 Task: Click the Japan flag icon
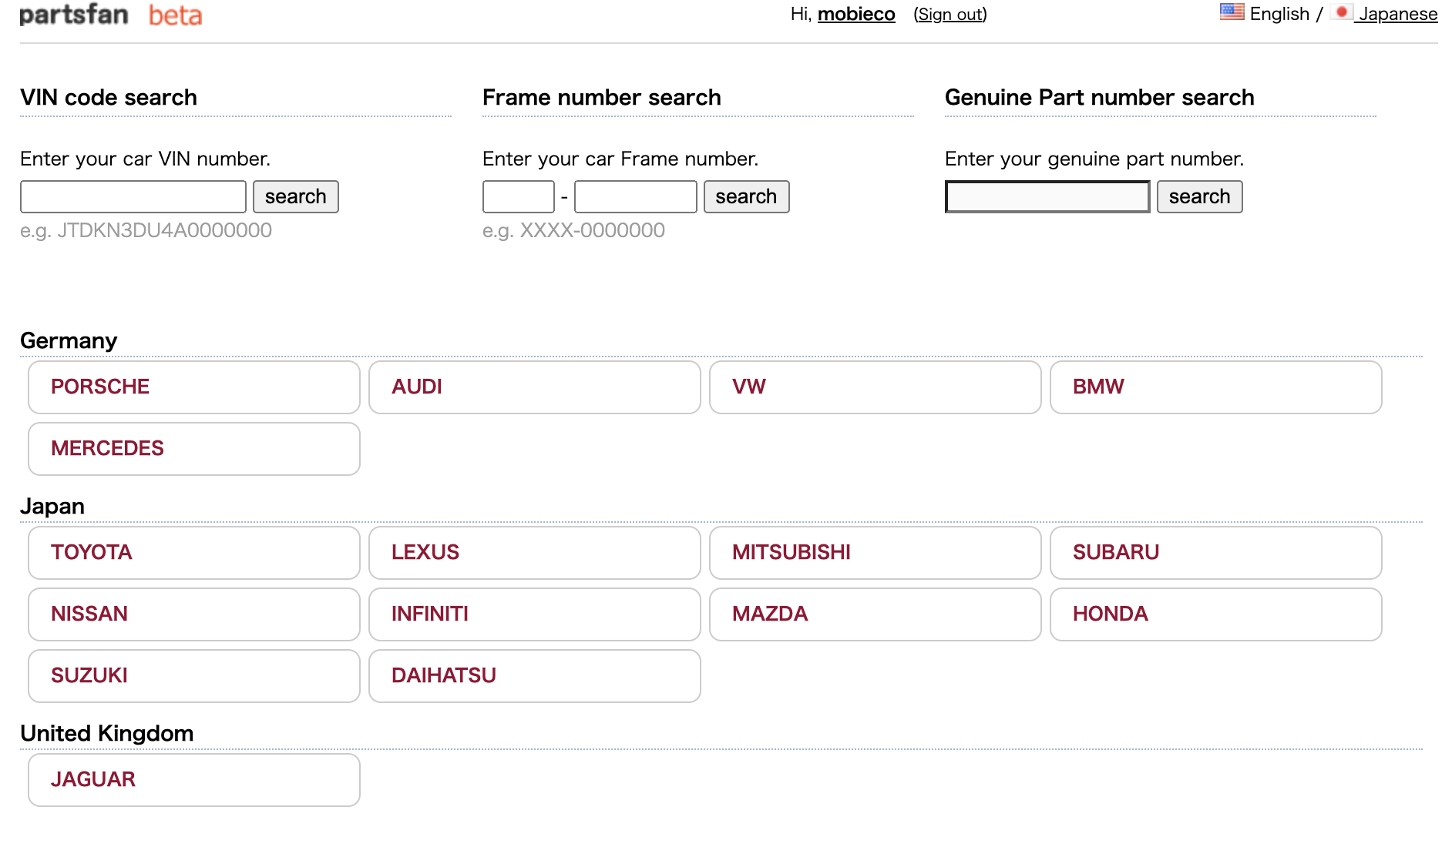(x=1342, y=12)
